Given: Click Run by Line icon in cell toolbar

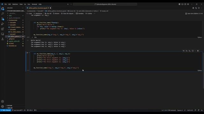Looking at the screenshot, I should 184,51.
